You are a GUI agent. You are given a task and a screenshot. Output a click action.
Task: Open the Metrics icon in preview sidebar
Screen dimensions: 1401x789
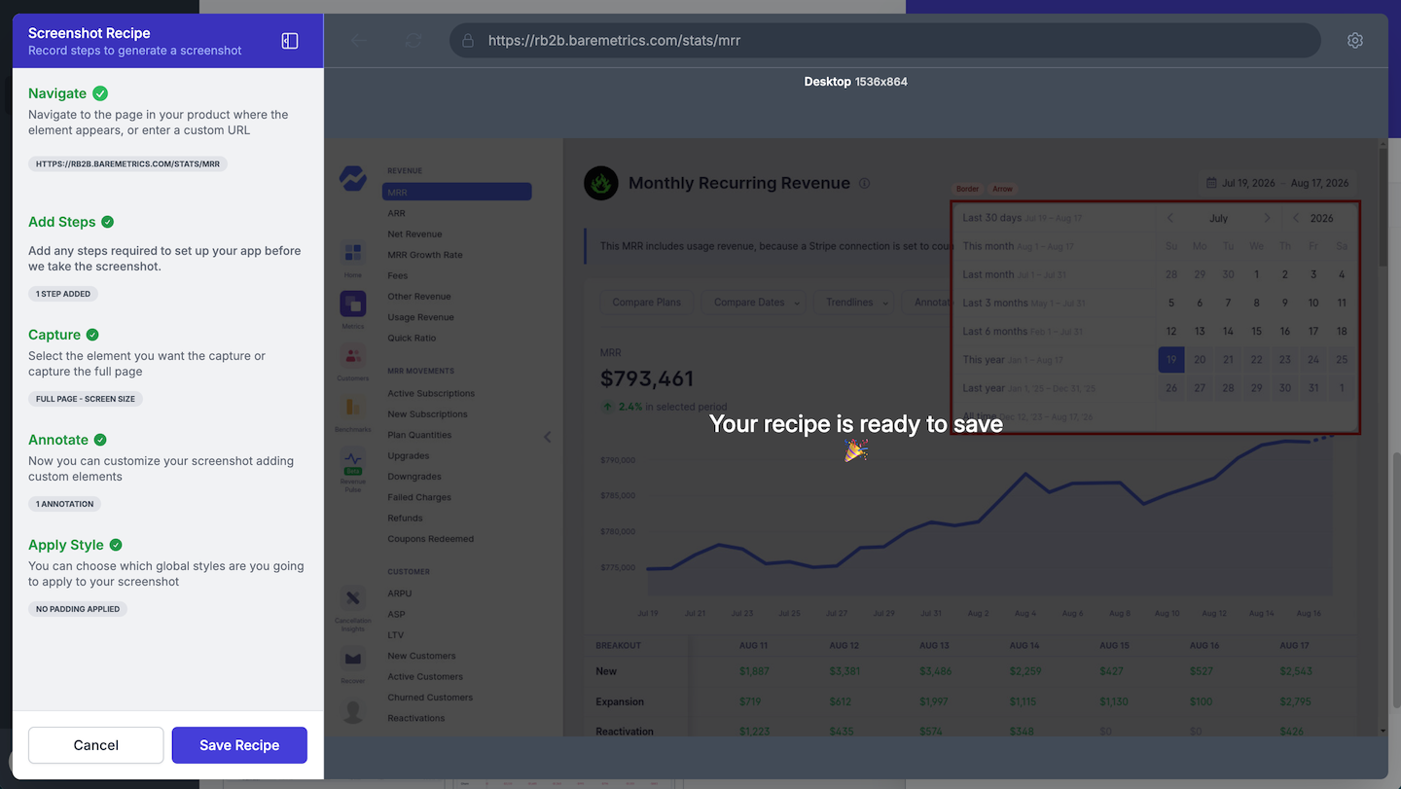352,305
